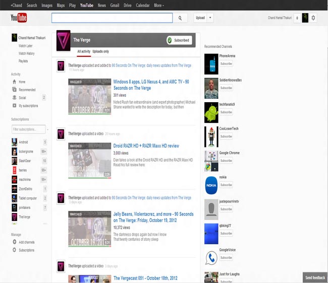The width and height of the screenshot is (328, 283).
Task: Open Windows 8 apps, LG Nexus 4 video link
Action: (151, 85)
